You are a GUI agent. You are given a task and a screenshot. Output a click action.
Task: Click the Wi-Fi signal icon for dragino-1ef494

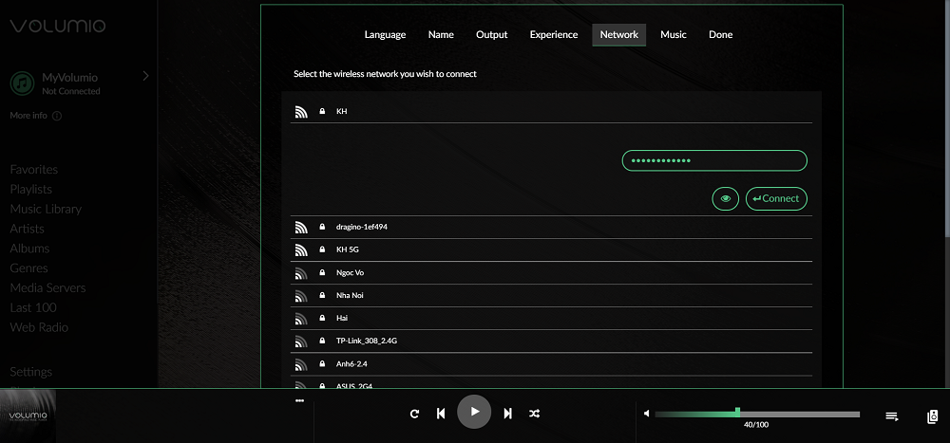(301, 227)
